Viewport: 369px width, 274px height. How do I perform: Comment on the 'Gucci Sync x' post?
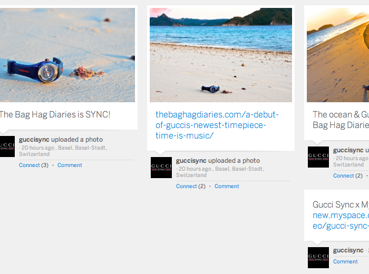point(345,262)
